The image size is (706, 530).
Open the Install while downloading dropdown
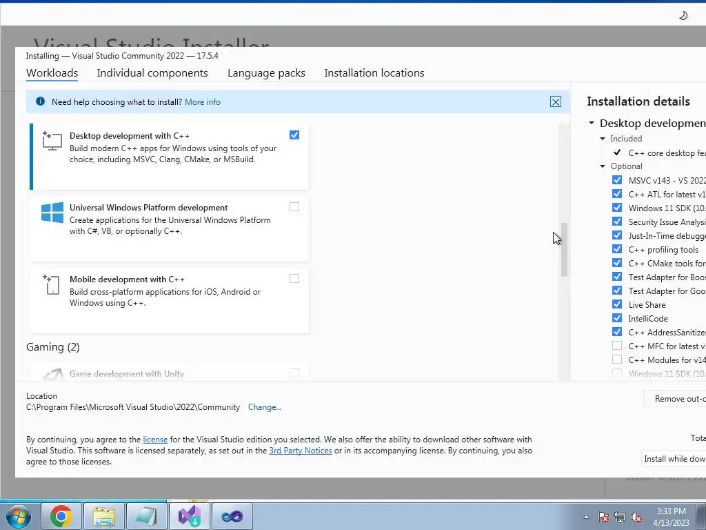[674, 459]
